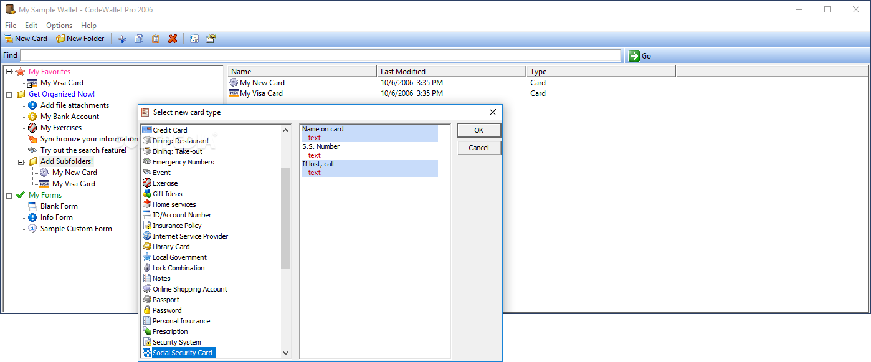Select Social Security Card type
The image size is (871, 362).
pyautogui.click(x=183, y=353)
